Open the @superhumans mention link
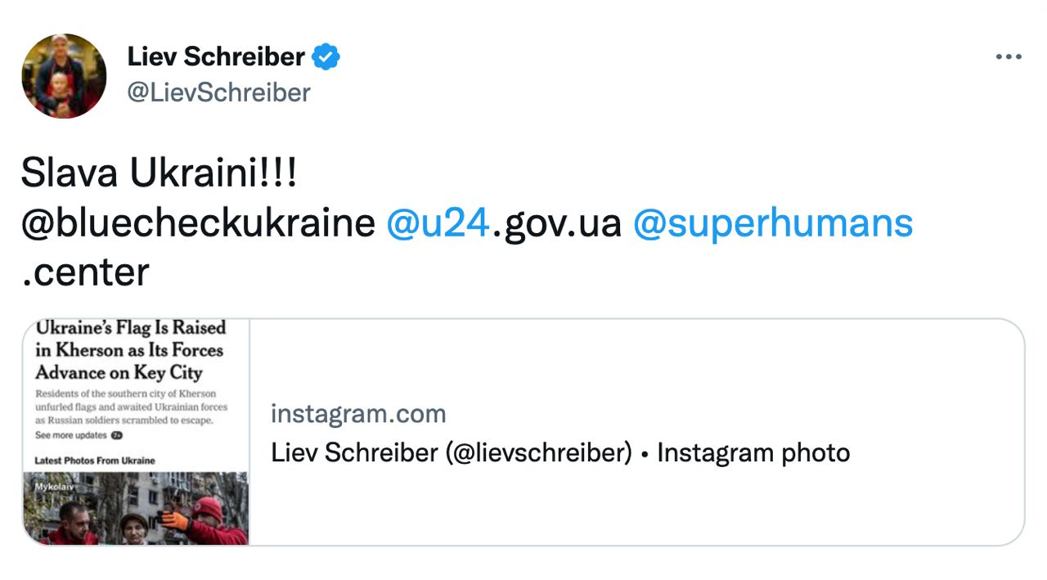 coord(773,223)
